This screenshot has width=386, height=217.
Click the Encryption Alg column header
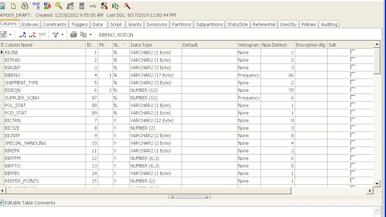pos(311,45)
